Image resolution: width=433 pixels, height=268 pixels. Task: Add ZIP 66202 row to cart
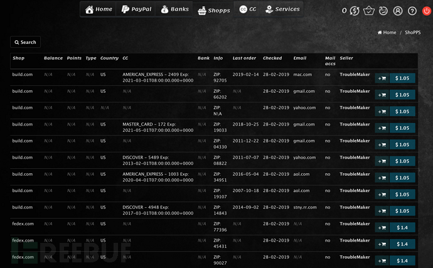382,95
